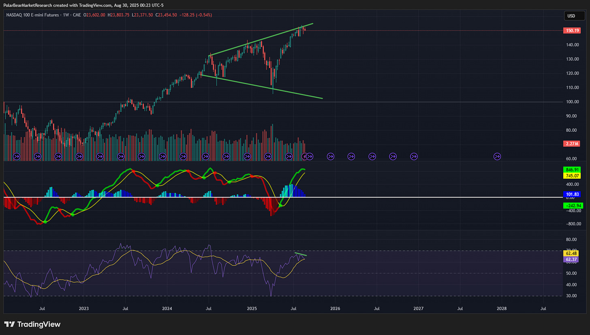The height and width of the screenshot is (335, 590).
Task: Select the lower green trendline
Action: coord(262,87)
